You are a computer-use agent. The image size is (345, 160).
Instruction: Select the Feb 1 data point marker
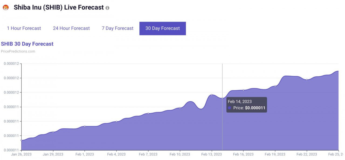coord(85,126)
